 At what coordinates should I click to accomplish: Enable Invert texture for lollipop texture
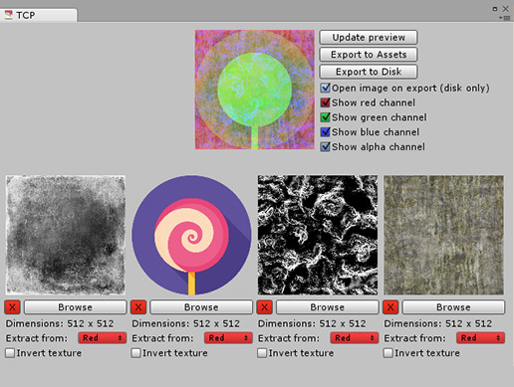tap(135, 353)
